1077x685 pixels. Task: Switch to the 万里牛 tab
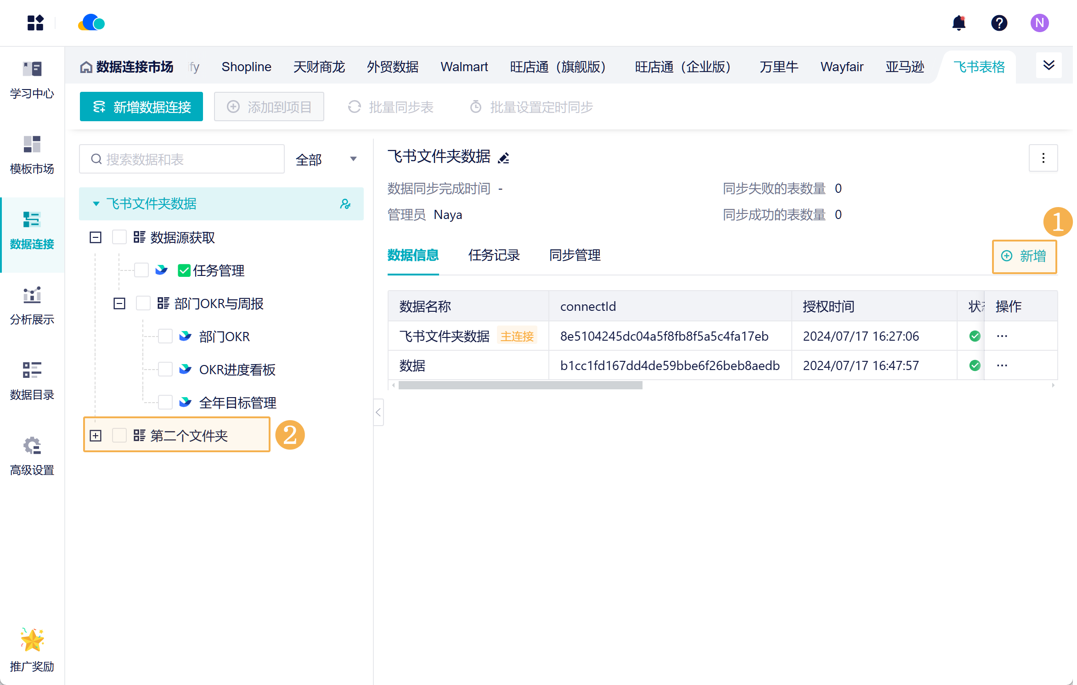click(778, 67)
